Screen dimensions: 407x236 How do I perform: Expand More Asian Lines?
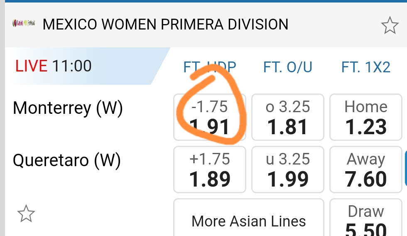click(x=249, y=221)
